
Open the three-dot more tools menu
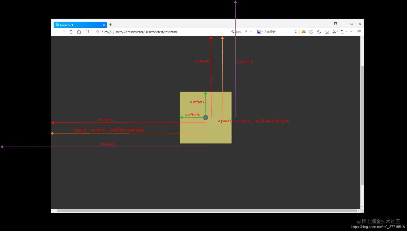click(x=352, y=32)
